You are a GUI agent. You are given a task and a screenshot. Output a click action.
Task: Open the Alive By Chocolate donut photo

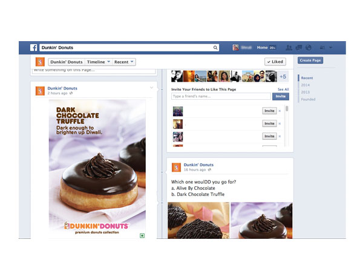(198, 220)
